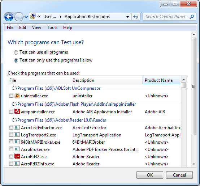
Task: Tick the AcroTextExtractor.exe checkbox
Action: tap(11, 127)
